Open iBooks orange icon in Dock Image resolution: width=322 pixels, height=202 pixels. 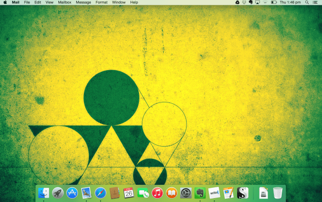[x=171, y=193]
